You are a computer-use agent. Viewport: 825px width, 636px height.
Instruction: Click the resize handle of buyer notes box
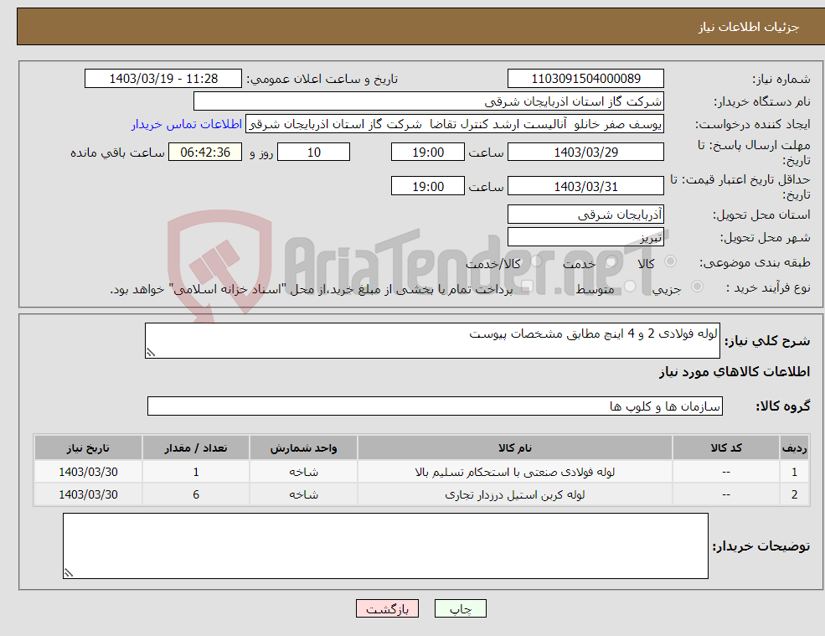69,573
